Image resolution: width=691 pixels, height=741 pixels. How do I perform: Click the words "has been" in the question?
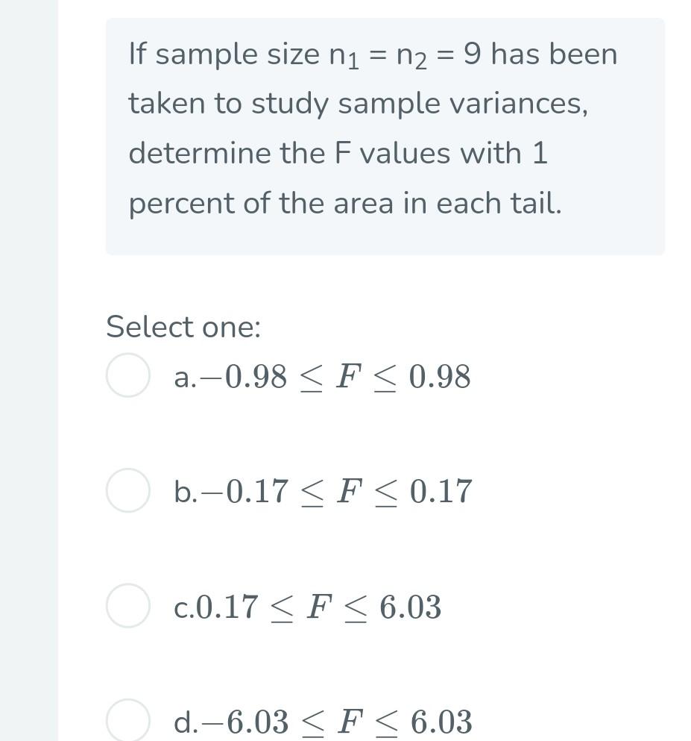coord(554,54)
